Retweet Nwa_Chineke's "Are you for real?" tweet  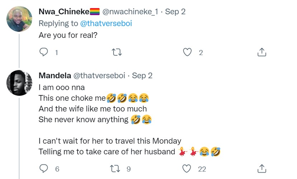[117, 53]
